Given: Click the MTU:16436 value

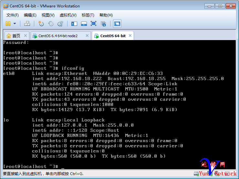Looking at the screenshot, I should pyautogui.click(x=106, y=135).
